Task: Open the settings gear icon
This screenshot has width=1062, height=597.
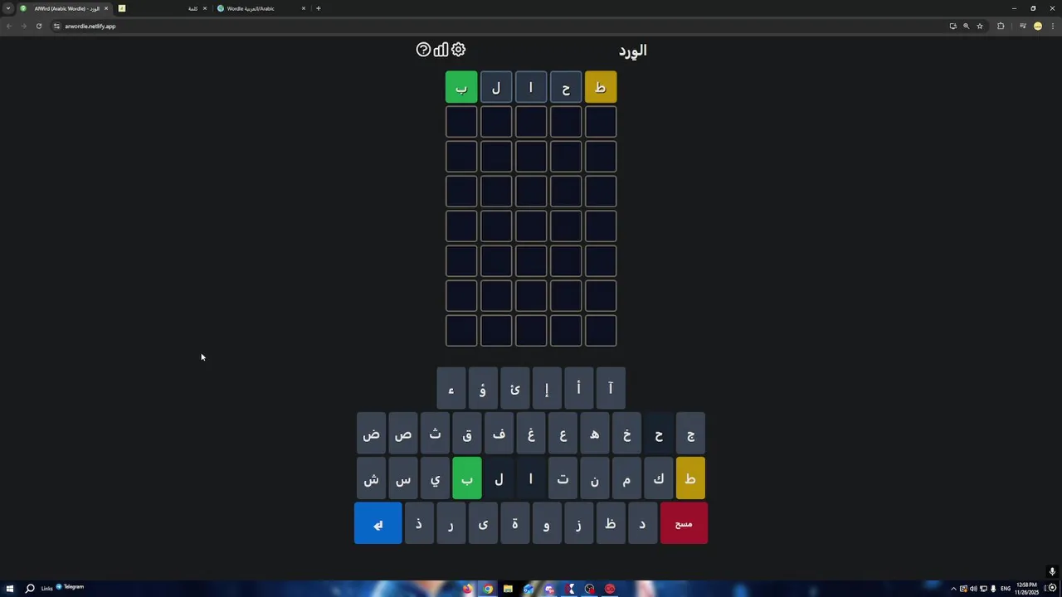Action: (x=458, y=50)
